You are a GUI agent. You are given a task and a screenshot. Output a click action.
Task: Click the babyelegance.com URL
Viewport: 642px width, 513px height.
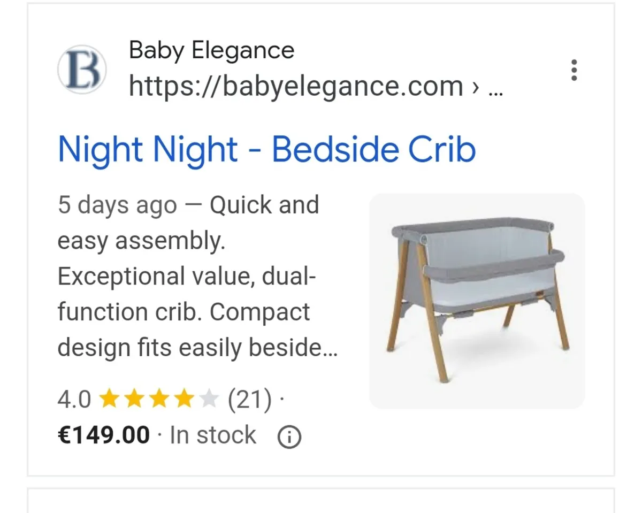296,86
